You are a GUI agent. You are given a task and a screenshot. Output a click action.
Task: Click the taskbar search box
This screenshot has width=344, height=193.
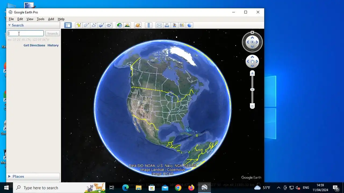(x=59, y=188)
